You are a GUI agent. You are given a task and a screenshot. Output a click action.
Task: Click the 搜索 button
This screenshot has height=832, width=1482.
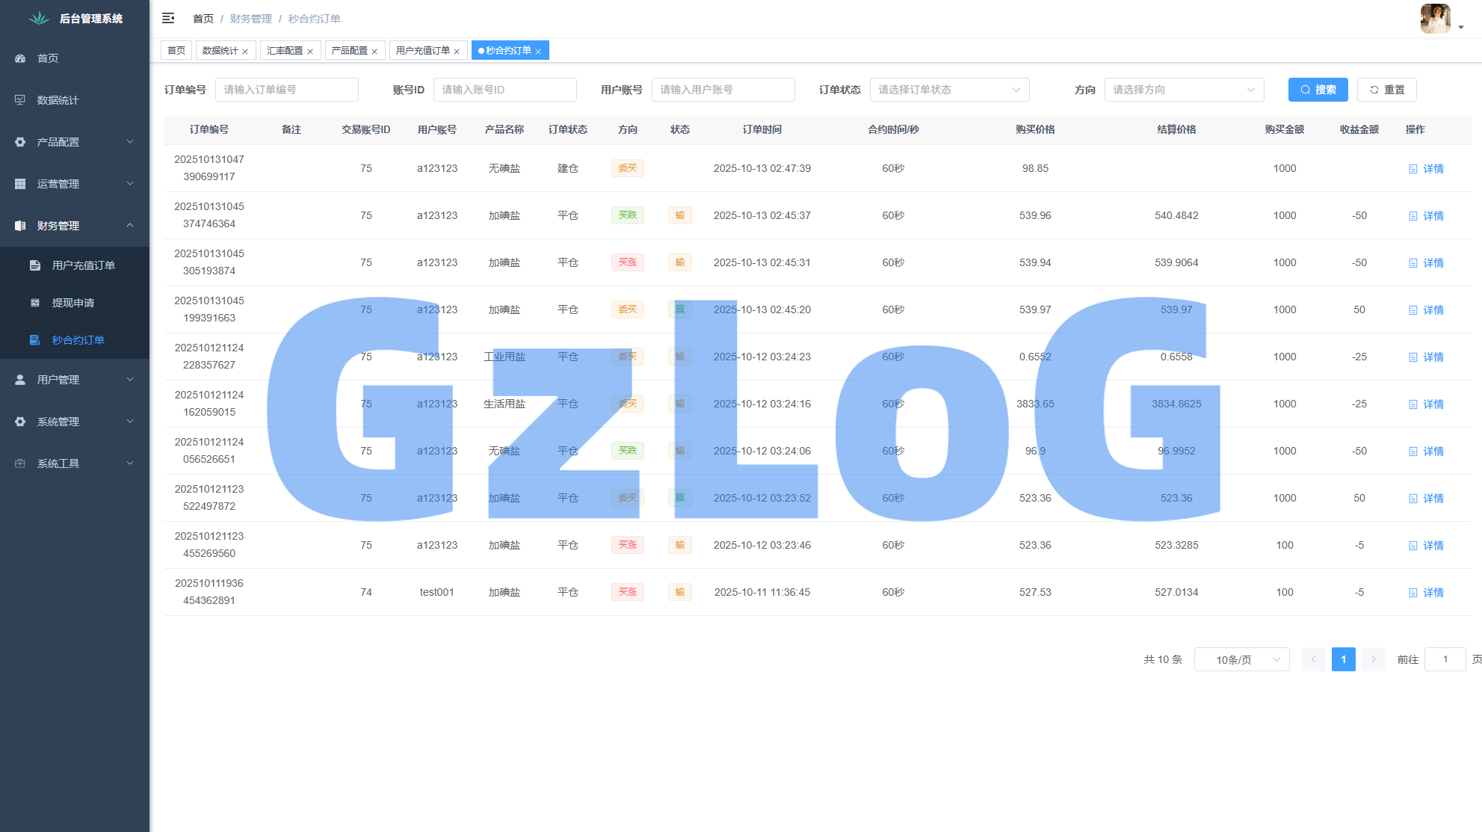click(1318, 90)
